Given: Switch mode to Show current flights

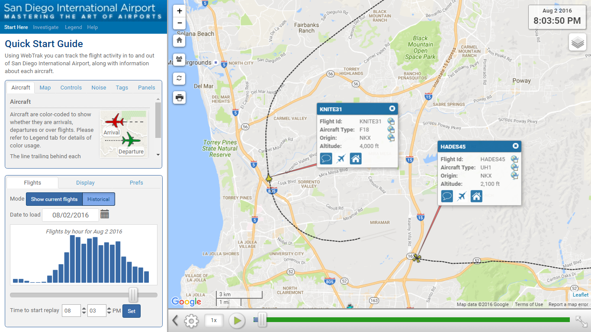Looking at the screenshot, I should coord(54,199).
